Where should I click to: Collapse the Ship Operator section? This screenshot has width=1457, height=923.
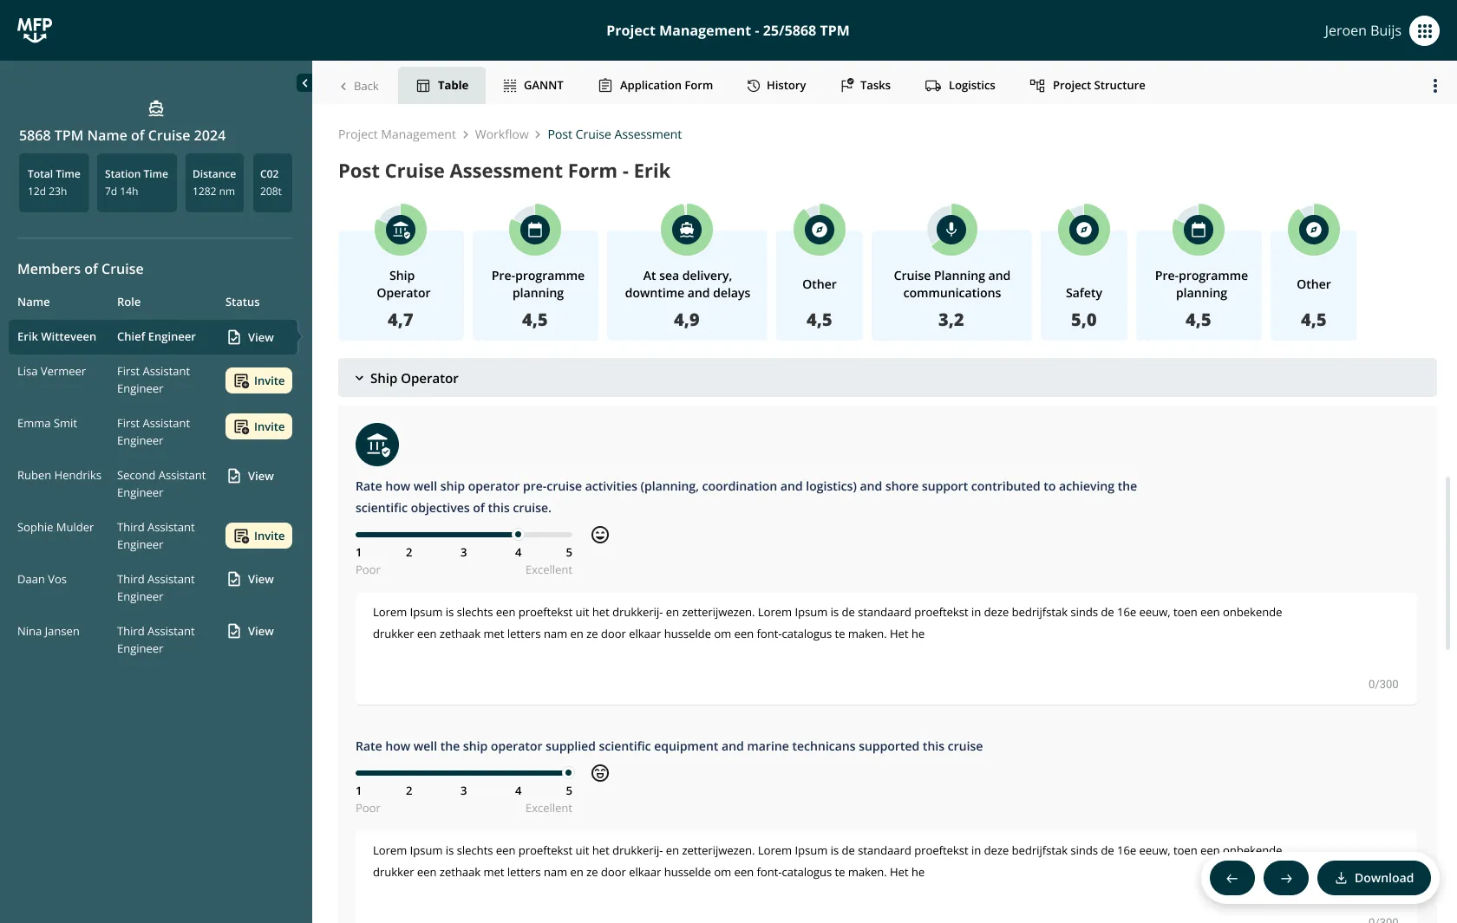point(359,379)
